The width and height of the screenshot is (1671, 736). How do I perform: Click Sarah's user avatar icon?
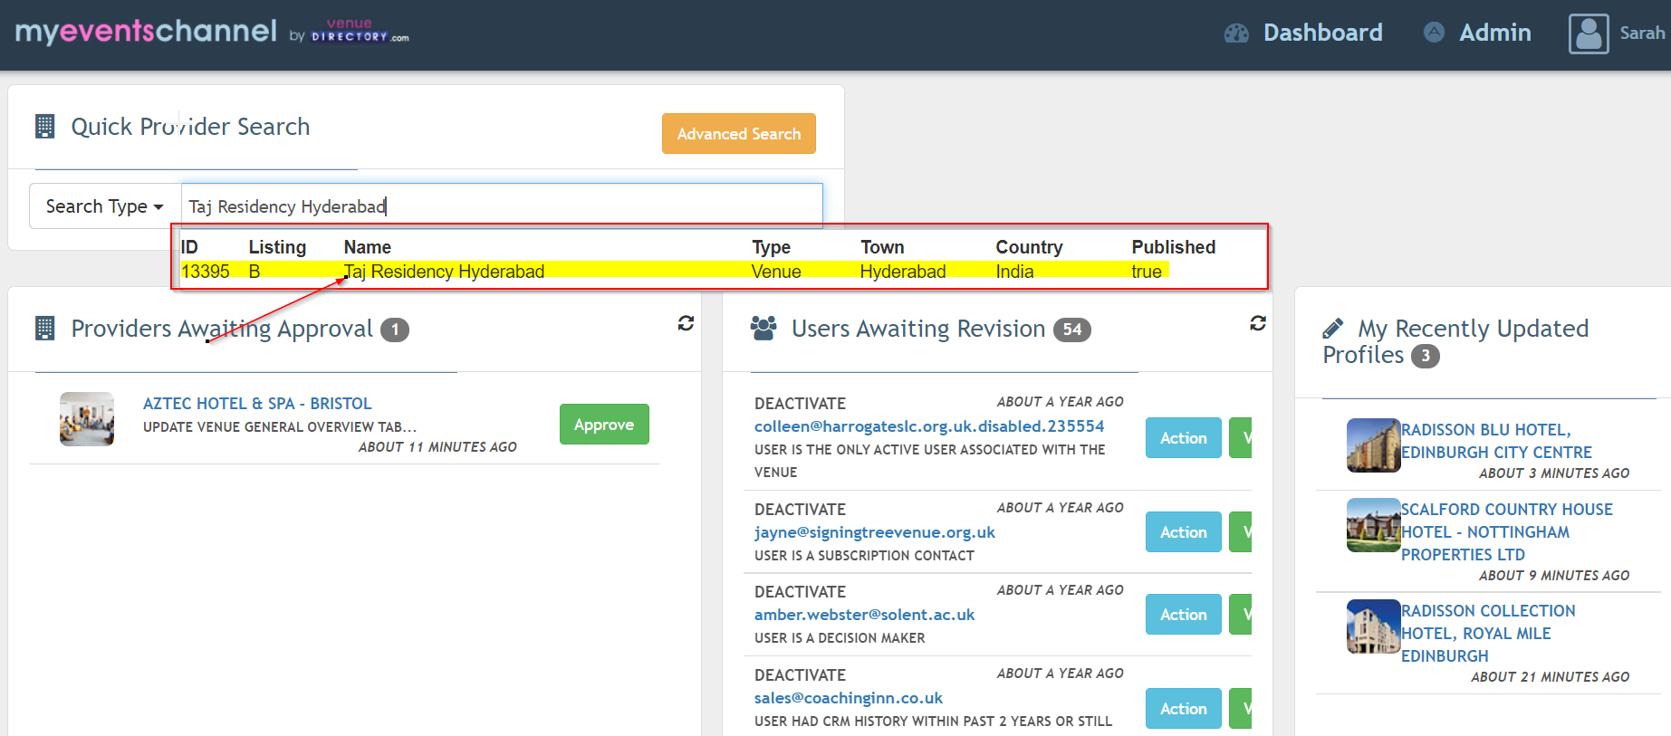click(x=1589, y=33)
